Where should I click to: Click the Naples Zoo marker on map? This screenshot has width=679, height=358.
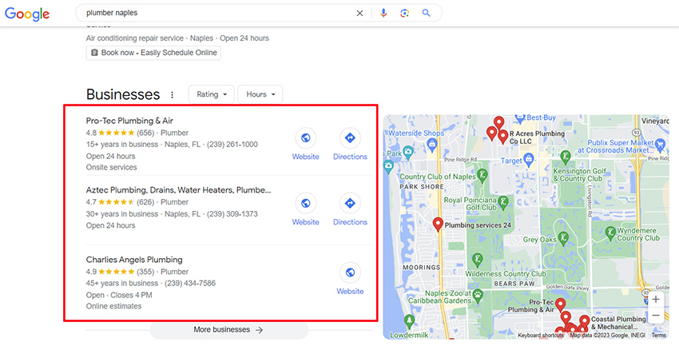coord(478,296)
